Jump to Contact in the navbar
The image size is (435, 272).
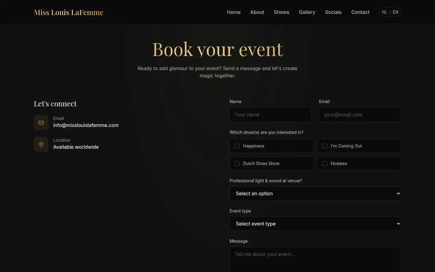(x=360, y=12)
